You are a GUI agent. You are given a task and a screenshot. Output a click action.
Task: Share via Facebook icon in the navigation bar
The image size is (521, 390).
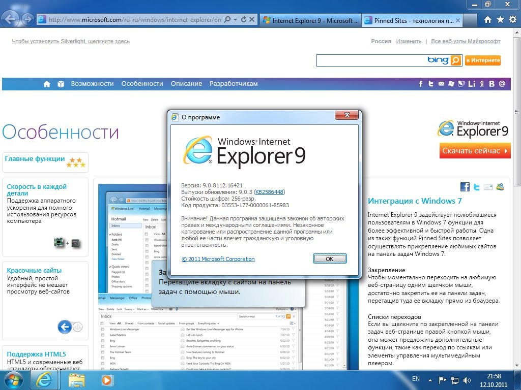tap(421, 84)
